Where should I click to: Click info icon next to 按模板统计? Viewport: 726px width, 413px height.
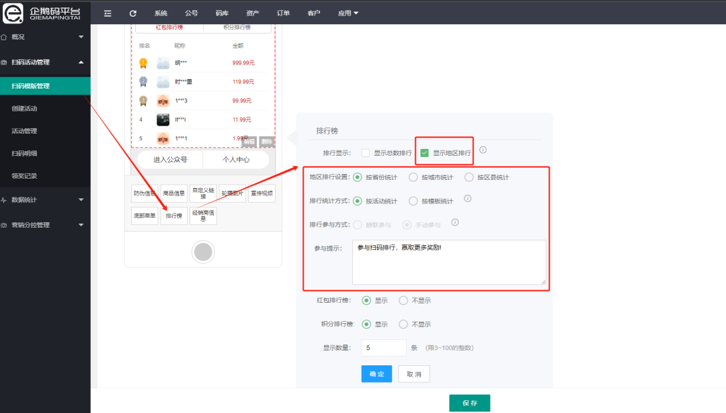coord(468,199)
